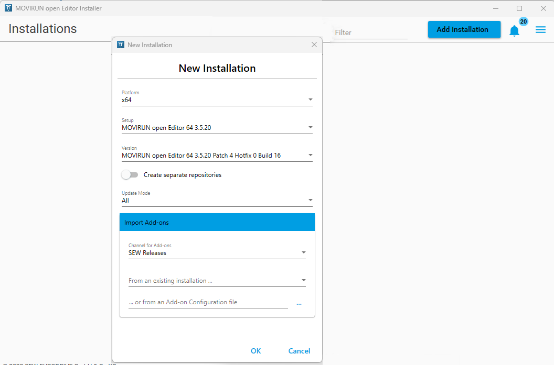This screenshot has height=365, width=554.
Task: Open From an existing installation dropdown
Action: [x=217, y=281]
